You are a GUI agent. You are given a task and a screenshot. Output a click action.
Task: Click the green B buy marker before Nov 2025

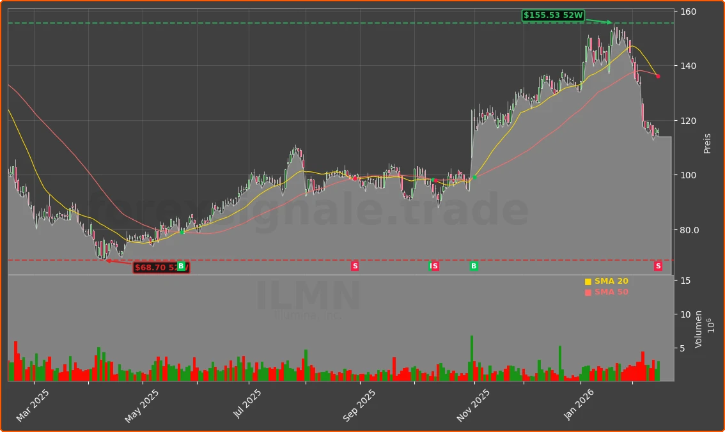(x=473, y=266)
